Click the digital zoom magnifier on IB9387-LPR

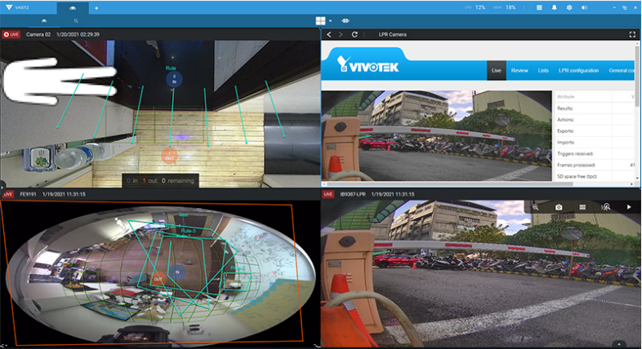point(536,208)
